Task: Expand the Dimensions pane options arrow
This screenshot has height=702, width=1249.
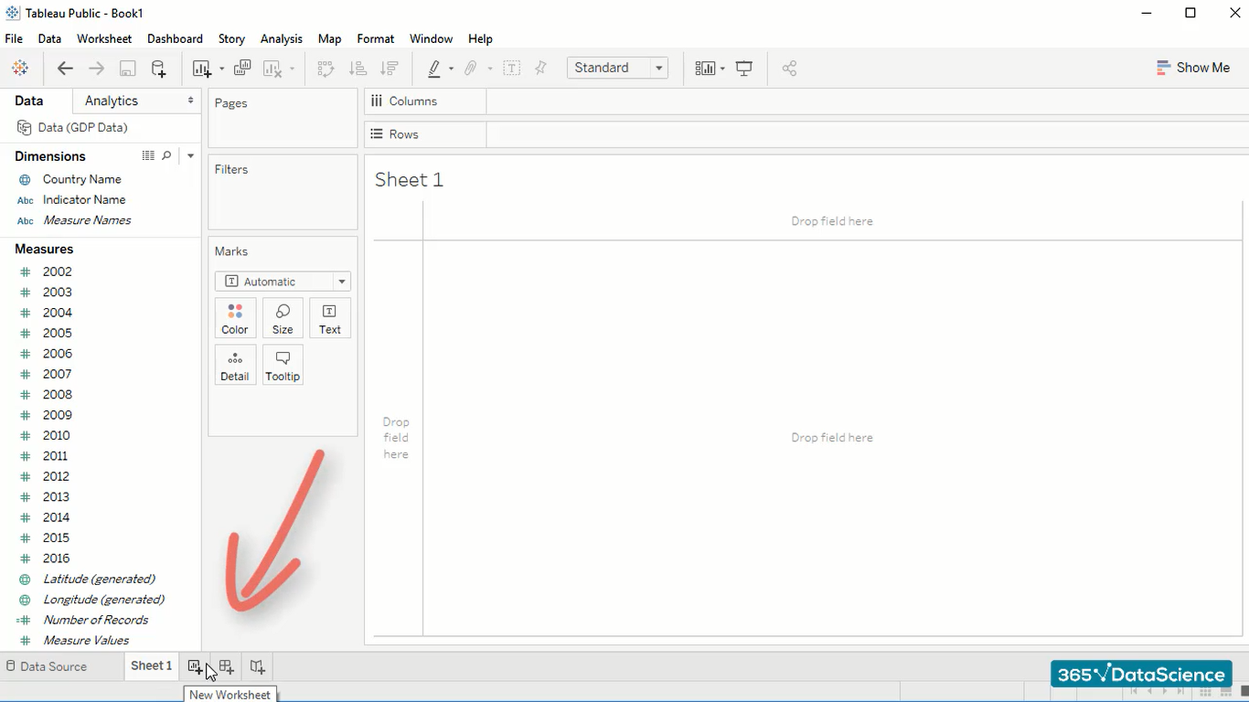Action: pos(190,156)
